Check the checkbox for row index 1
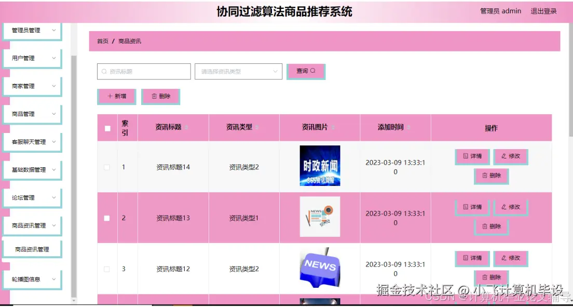The height and width of the screenshot is (307, 573). (x=107, y=168)
